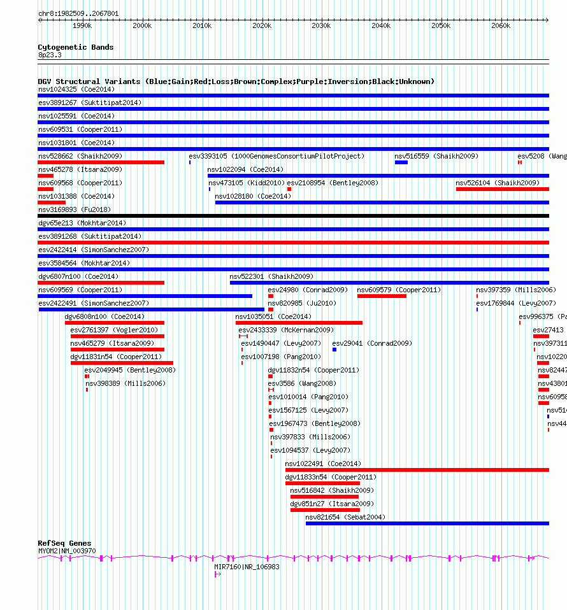
Task: Click esv1094537 (Levy2007) label
Action: click(x=310, y=451)
